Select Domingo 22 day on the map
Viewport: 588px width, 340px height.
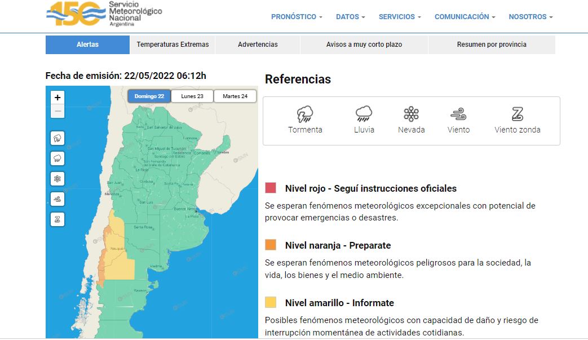[x=149, y=96]
